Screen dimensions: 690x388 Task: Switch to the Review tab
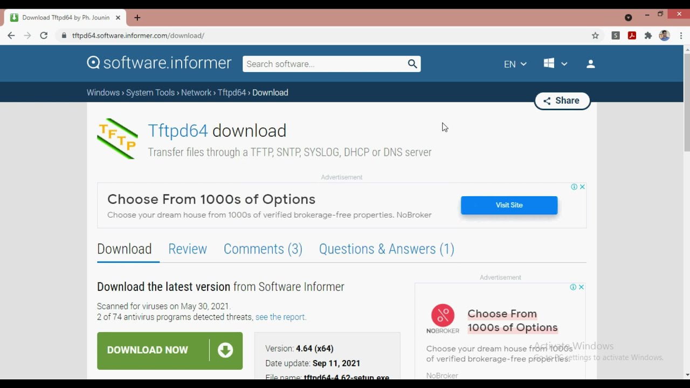tap(188, 249)
